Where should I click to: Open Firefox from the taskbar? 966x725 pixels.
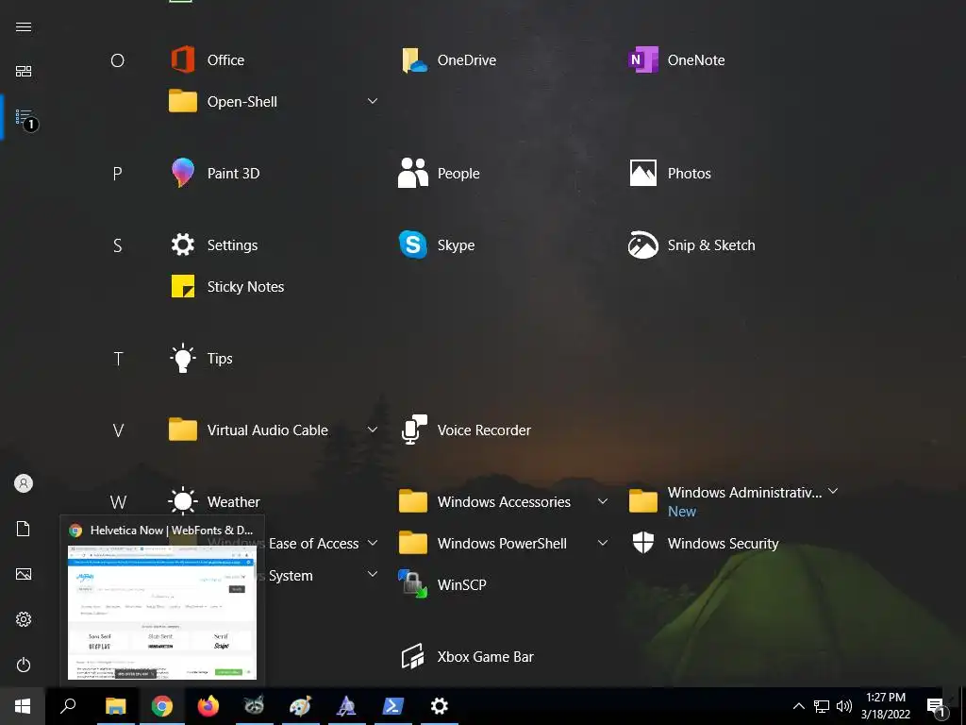coord(208,706)
